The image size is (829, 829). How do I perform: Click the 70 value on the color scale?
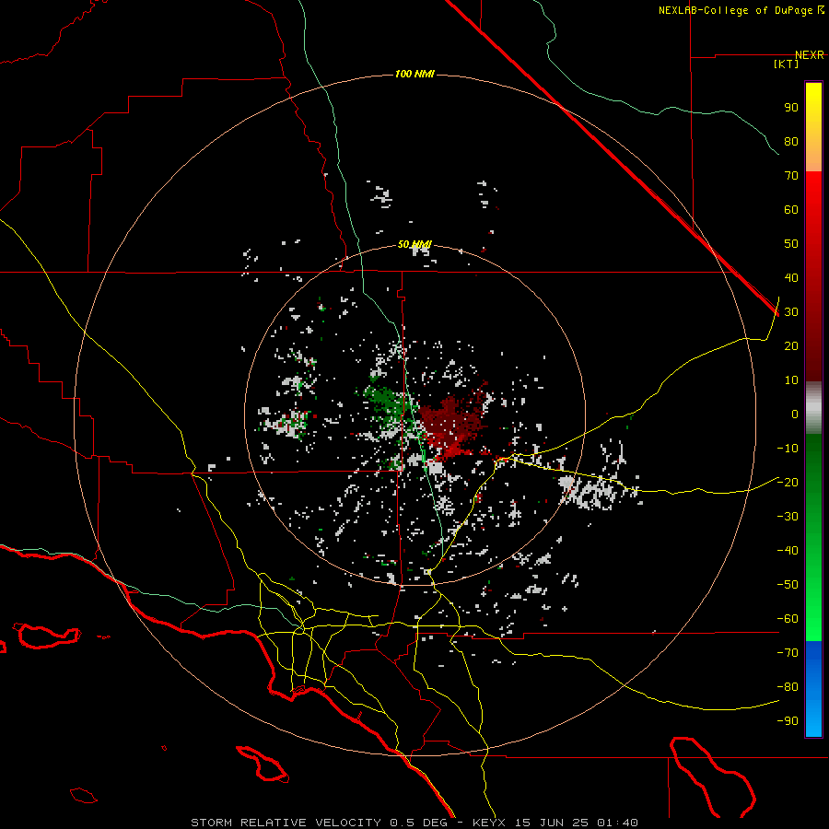(x=791, y=176)
